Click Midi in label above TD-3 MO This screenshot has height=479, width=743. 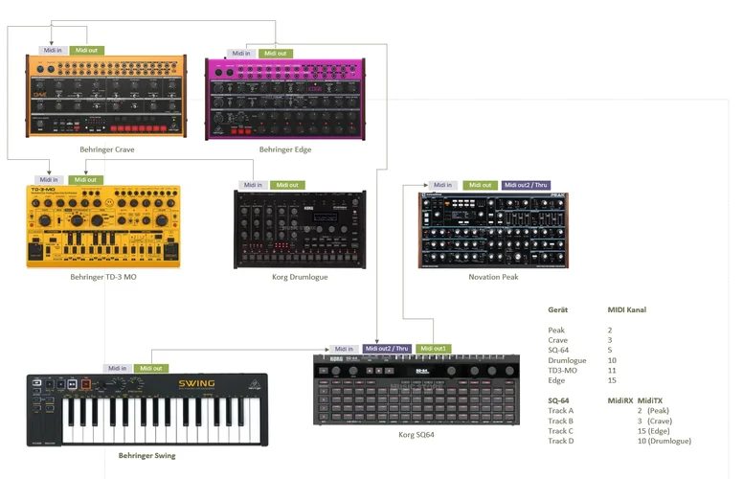coord(49,180)
